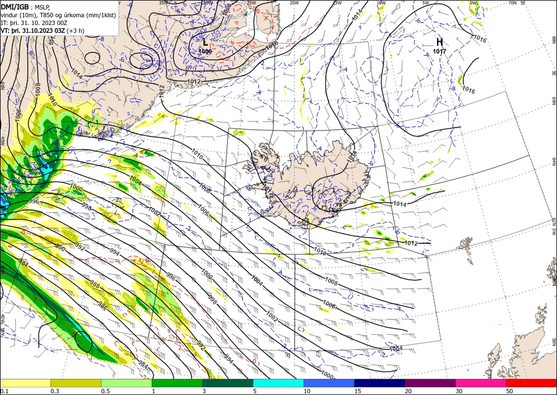This screenshot has width=557, height=395.
Task: Click the 'vindur (10m), T850 og úrkoma' line
Action: click(x=58, y=15)
